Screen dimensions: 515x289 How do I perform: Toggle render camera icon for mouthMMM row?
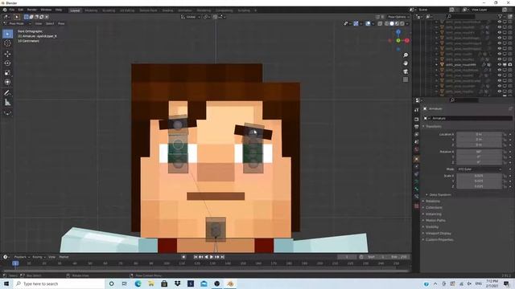tap(509, 65)
